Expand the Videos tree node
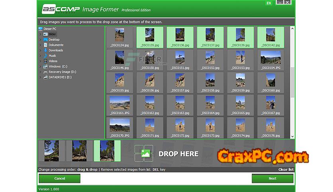This screenshot has width=333, height=192. pos(40,61)
